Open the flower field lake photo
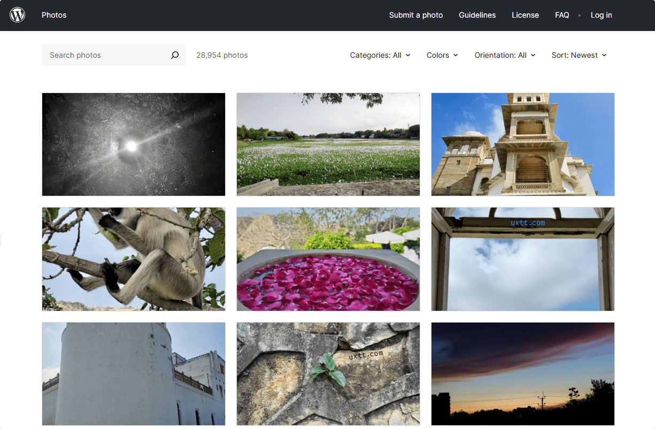This screenshot has width=655, height=429. pos(328,144)
